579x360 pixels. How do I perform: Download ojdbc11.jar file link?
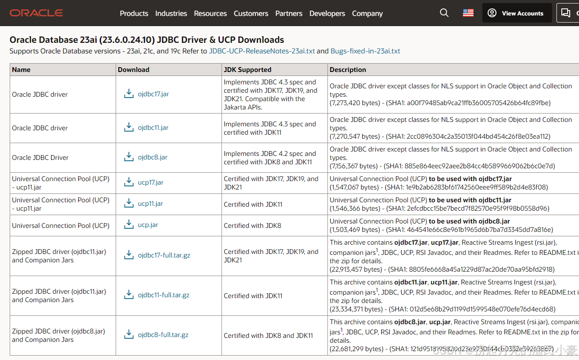[153, 128]
